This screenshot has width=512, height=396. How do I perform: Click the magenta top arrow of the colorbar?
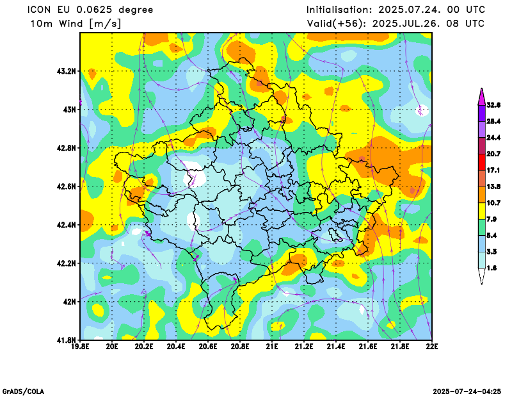tap(482, 97)
